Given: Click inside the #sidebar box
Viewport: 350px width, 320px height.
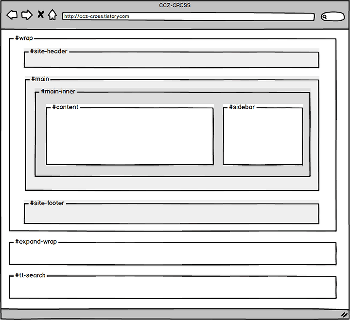Looking at the screenshot, I should [262, 136].
